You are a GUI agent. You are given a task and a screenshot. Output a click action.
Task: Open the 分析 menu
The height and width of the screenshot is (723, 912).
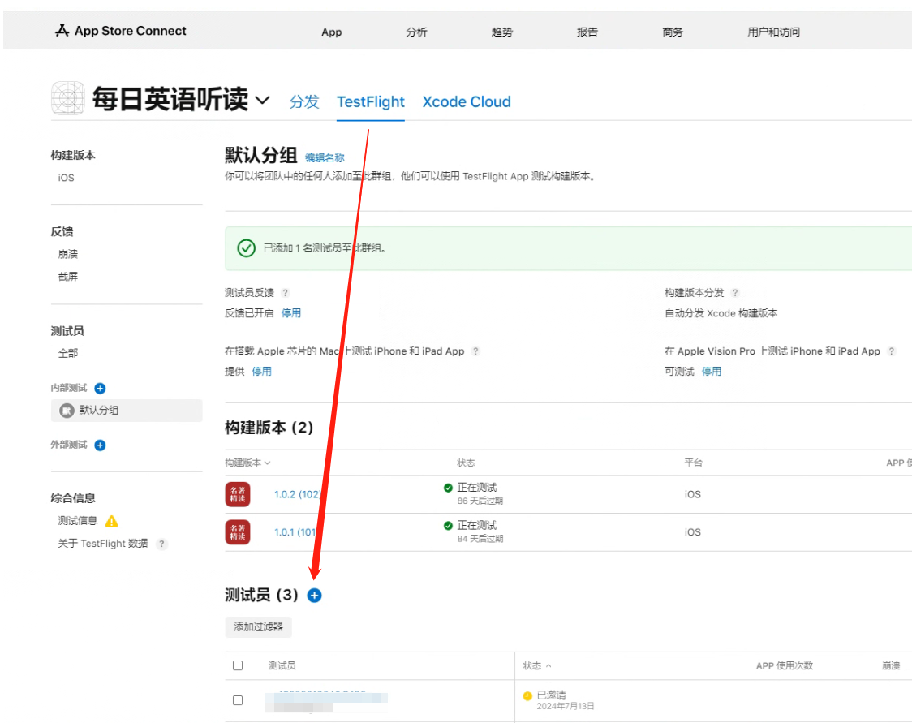416,32
